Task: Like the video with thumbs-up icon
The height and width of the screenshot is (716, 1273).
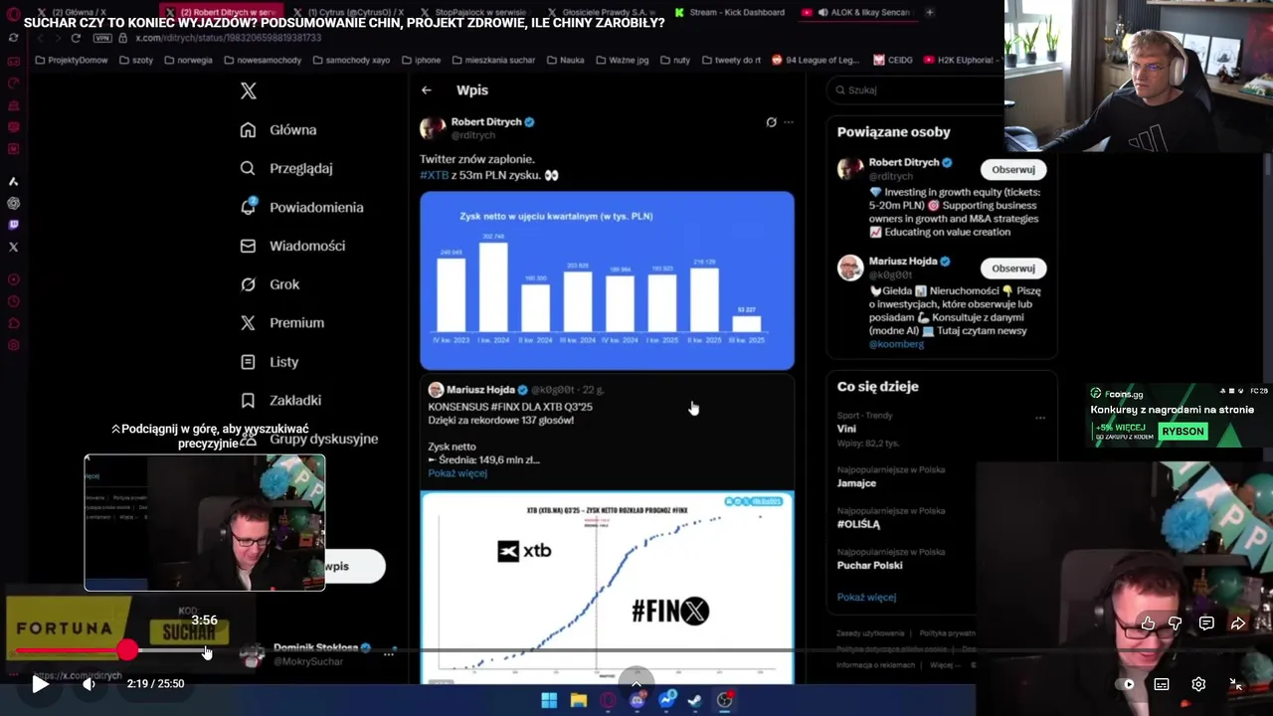Action: click(1148, 624)
